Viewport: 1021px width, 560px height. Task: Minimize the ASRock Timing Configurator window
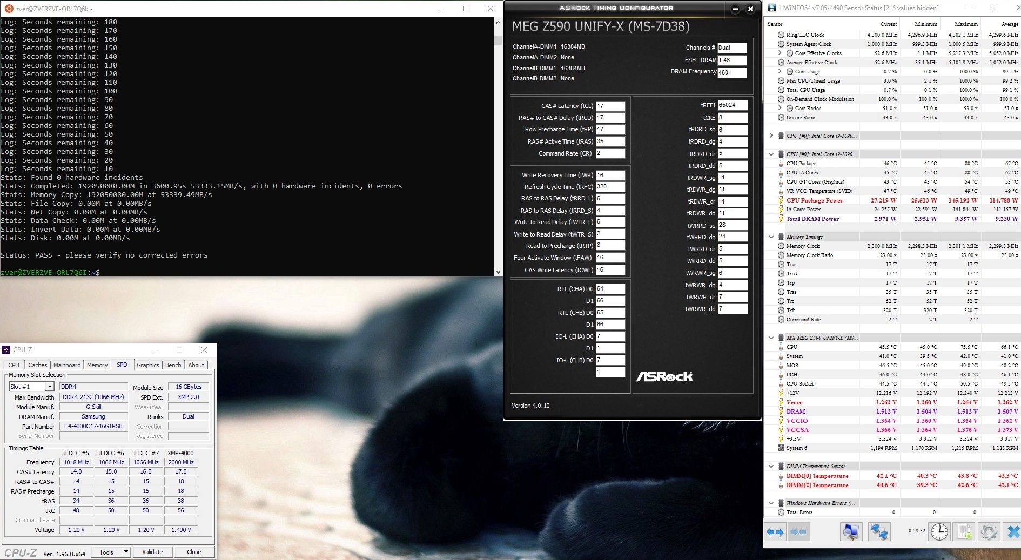tap(735, 9)
